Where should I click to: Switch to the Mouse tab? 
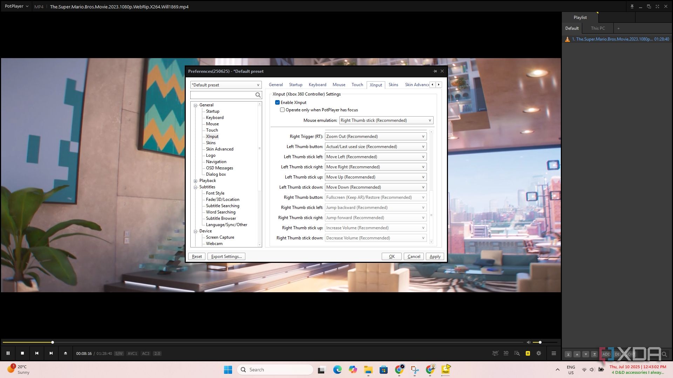point(339,85)
